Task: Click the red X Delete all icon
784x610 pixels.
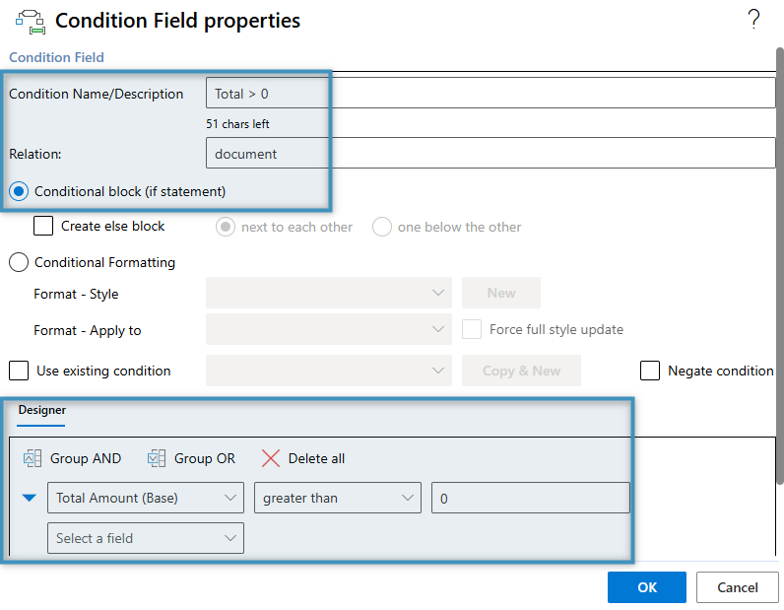Action: (x=271, y=458)
